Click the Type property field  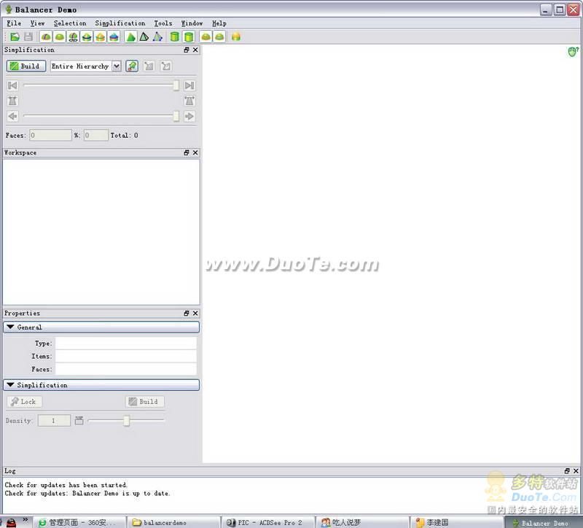125,343
